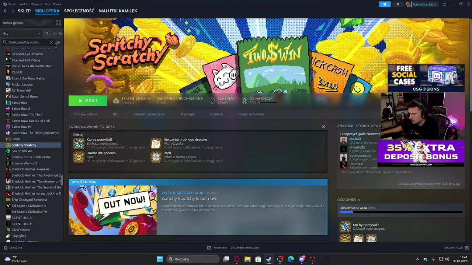Open the cloud status icon
Viewport: 472px width, 265px height.
click(116, 100)
